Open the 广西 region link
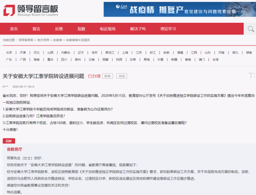The width and height of the screenshot is (256, 195). 23,60
